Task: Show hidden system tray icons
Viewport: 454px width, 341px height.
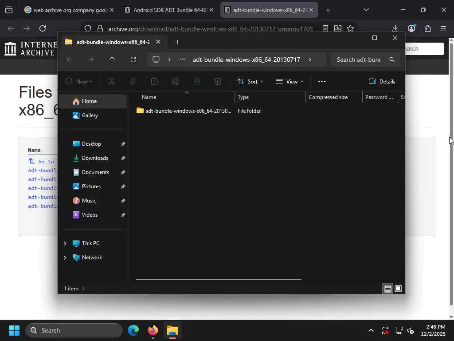Action: [x=371, y=330]
